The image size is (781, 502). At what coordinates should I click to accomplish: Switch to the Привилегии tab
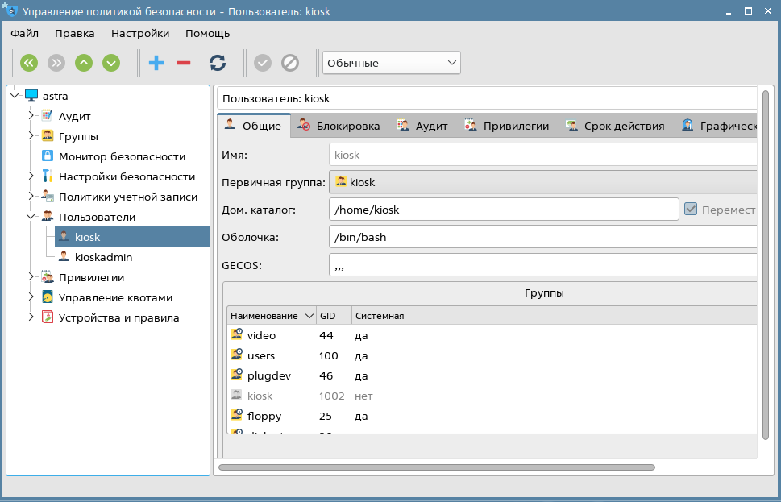pyautogui.click(x=506, y=126)
